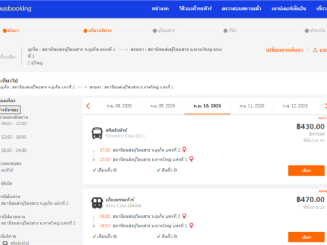Go to later dates with the right arrow
This screenshot has width=327, height=245.
click(x=326, y=105)
